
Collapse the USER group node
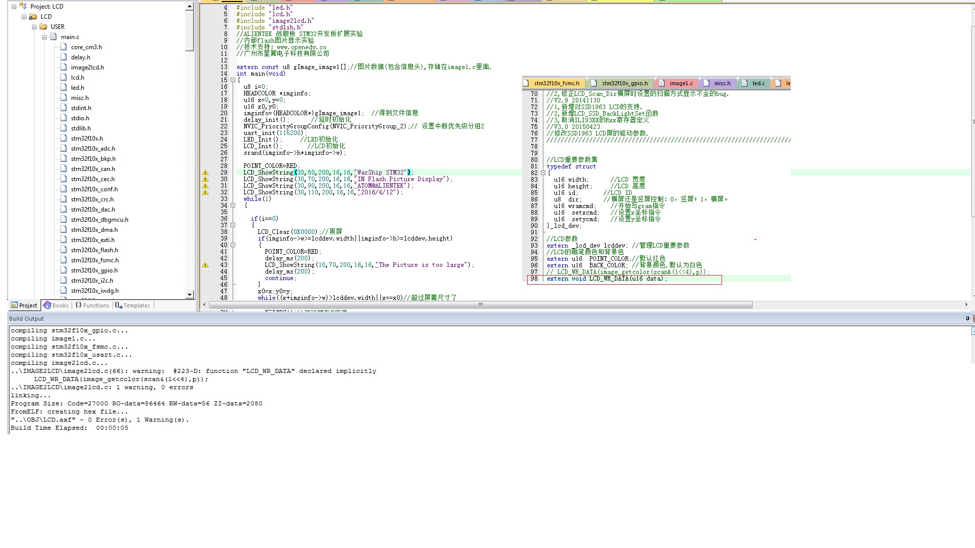(x=34, y=27)
